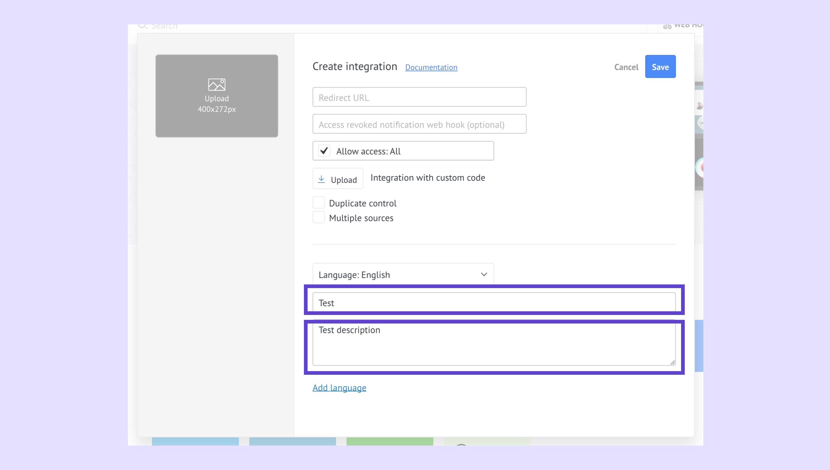This screenshot has height=470, width=830.
Task: Open the Language: English dropdown
Action: pos(402,274)
